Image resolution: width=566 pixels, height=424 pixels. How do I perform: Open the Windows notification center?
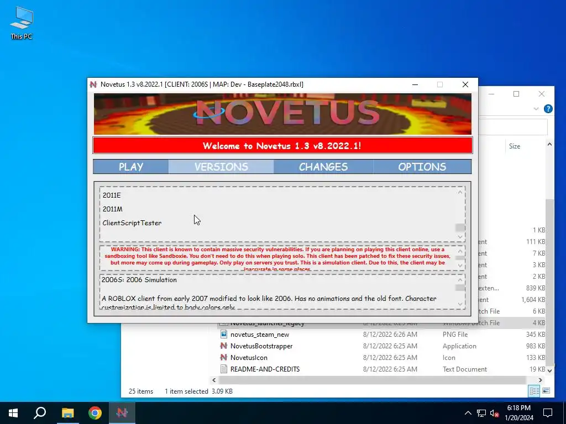point(548,413)
